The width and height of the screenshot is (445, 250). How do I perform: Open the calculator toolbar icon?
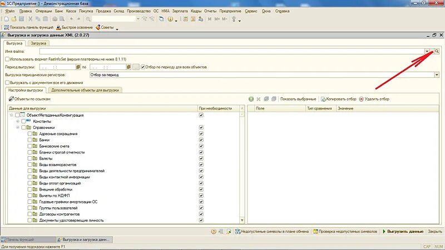click(185, 19)
